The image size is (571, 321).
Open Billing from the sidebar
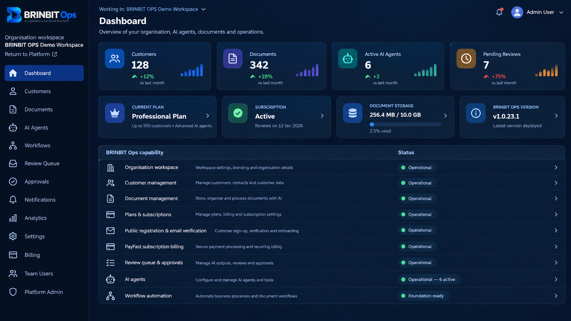[x=44, y=255]
